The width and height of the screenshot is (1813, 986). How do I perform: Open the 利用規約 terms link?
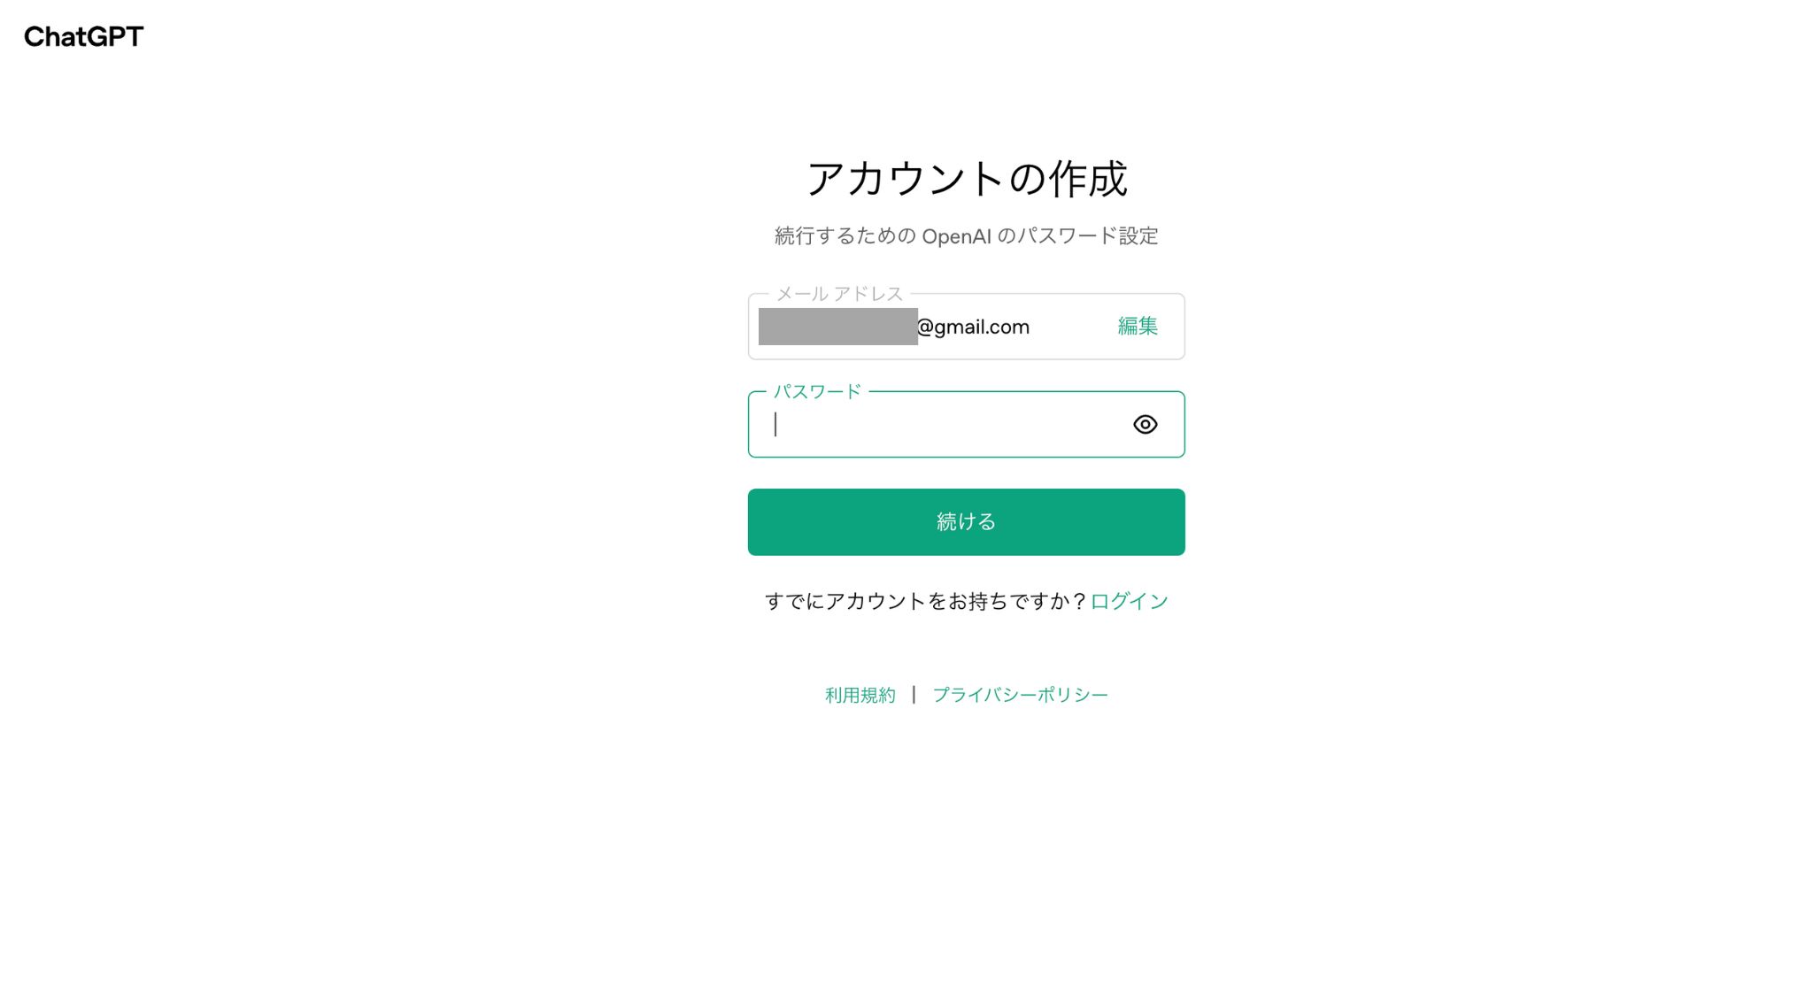pos(860,696)
